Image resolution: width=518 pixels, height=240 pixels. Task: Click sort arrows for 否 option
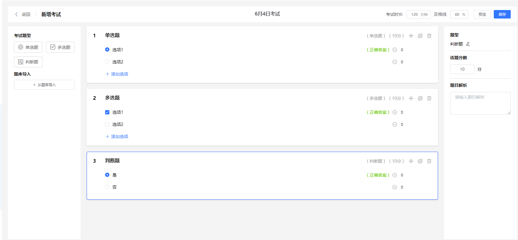[x=402, y=187]
